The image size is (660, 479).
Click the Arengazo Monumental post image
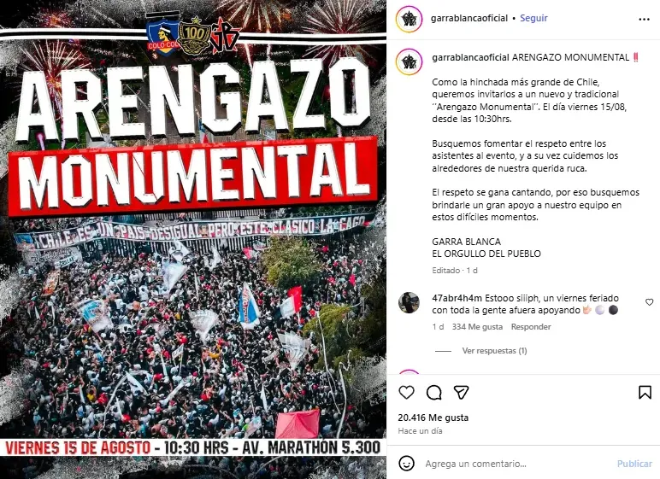193,240
